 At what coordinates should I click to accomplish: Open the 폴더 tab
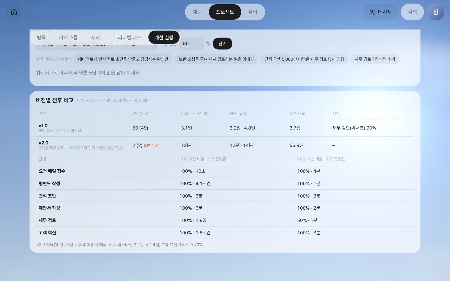(x=253, y=12)
